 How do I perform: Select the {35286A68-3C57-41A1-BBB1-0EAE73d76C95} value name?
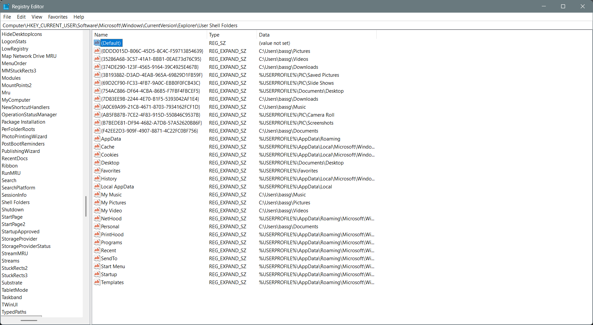(151, 59)
